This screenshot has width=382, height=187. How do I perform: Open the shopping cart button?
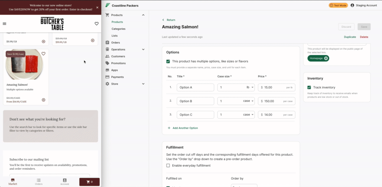pyautogui.click(x=89, y=182)
